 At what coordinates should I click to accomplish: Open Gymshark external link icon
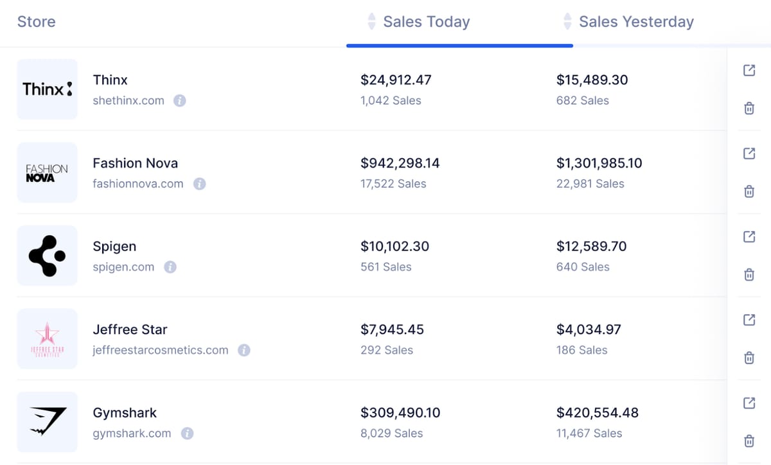tap(749, 403)
